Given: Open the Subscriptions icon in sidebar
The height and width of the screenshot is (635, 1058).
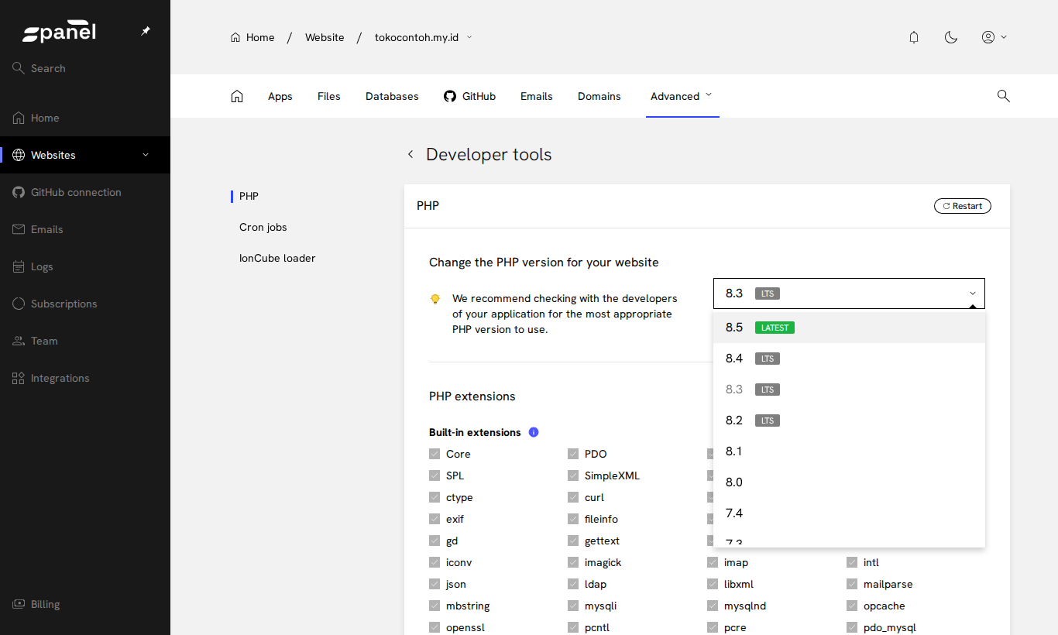Looking at the screenshot, I should point(19,304).
